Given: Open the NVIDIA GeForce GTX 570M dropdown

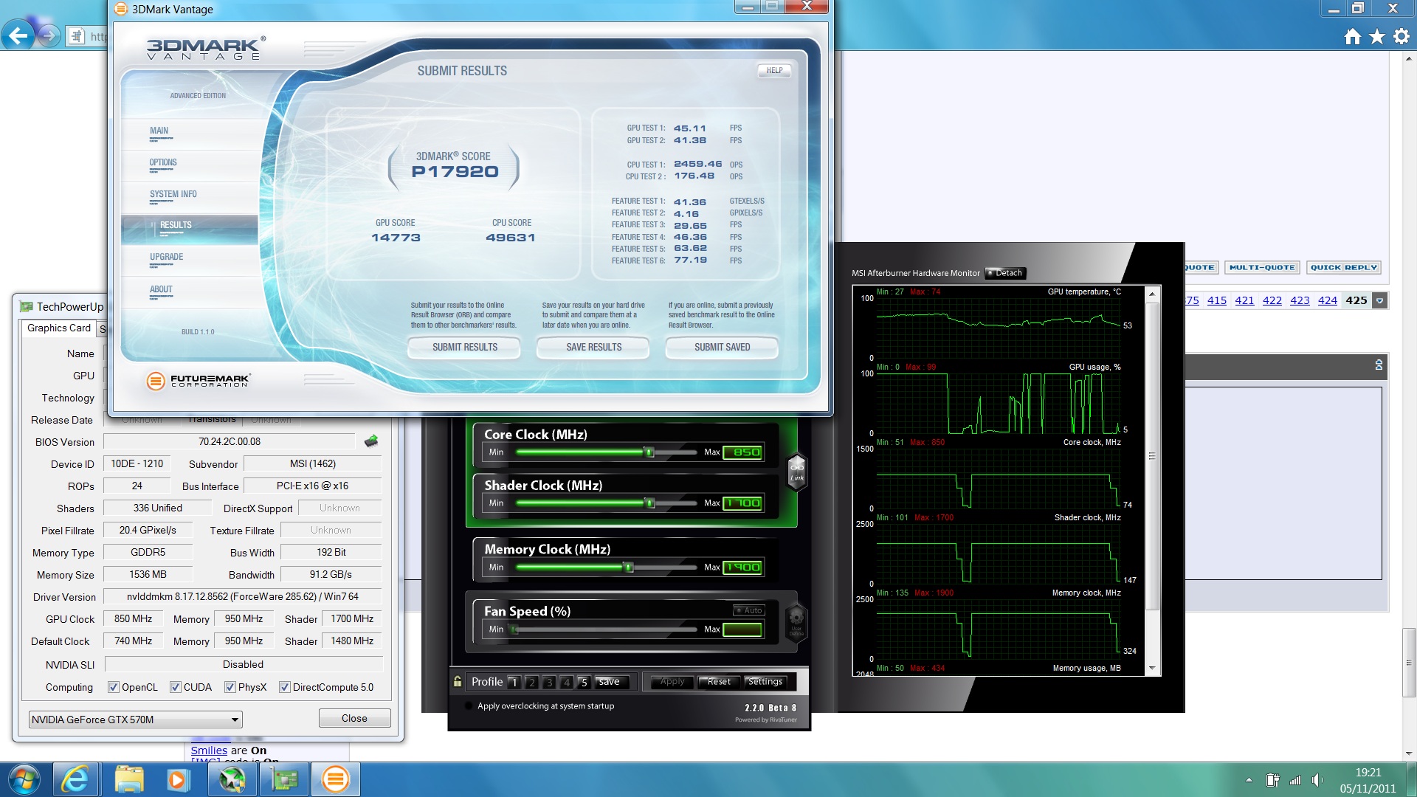Looking at the screenshot, I should click(136, 720).
